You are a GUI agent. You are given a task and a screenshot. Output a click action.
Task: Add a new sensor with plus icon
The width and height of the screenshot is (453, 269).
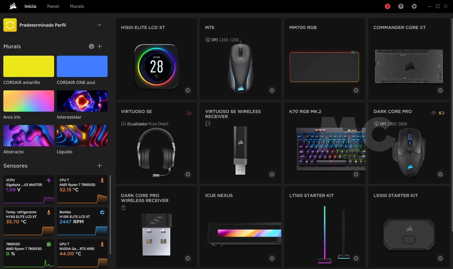(100, 166)
